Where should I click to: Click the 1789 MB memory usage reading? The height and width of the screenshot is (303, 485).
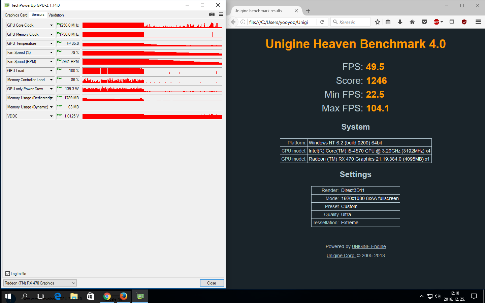click(68, 98)
